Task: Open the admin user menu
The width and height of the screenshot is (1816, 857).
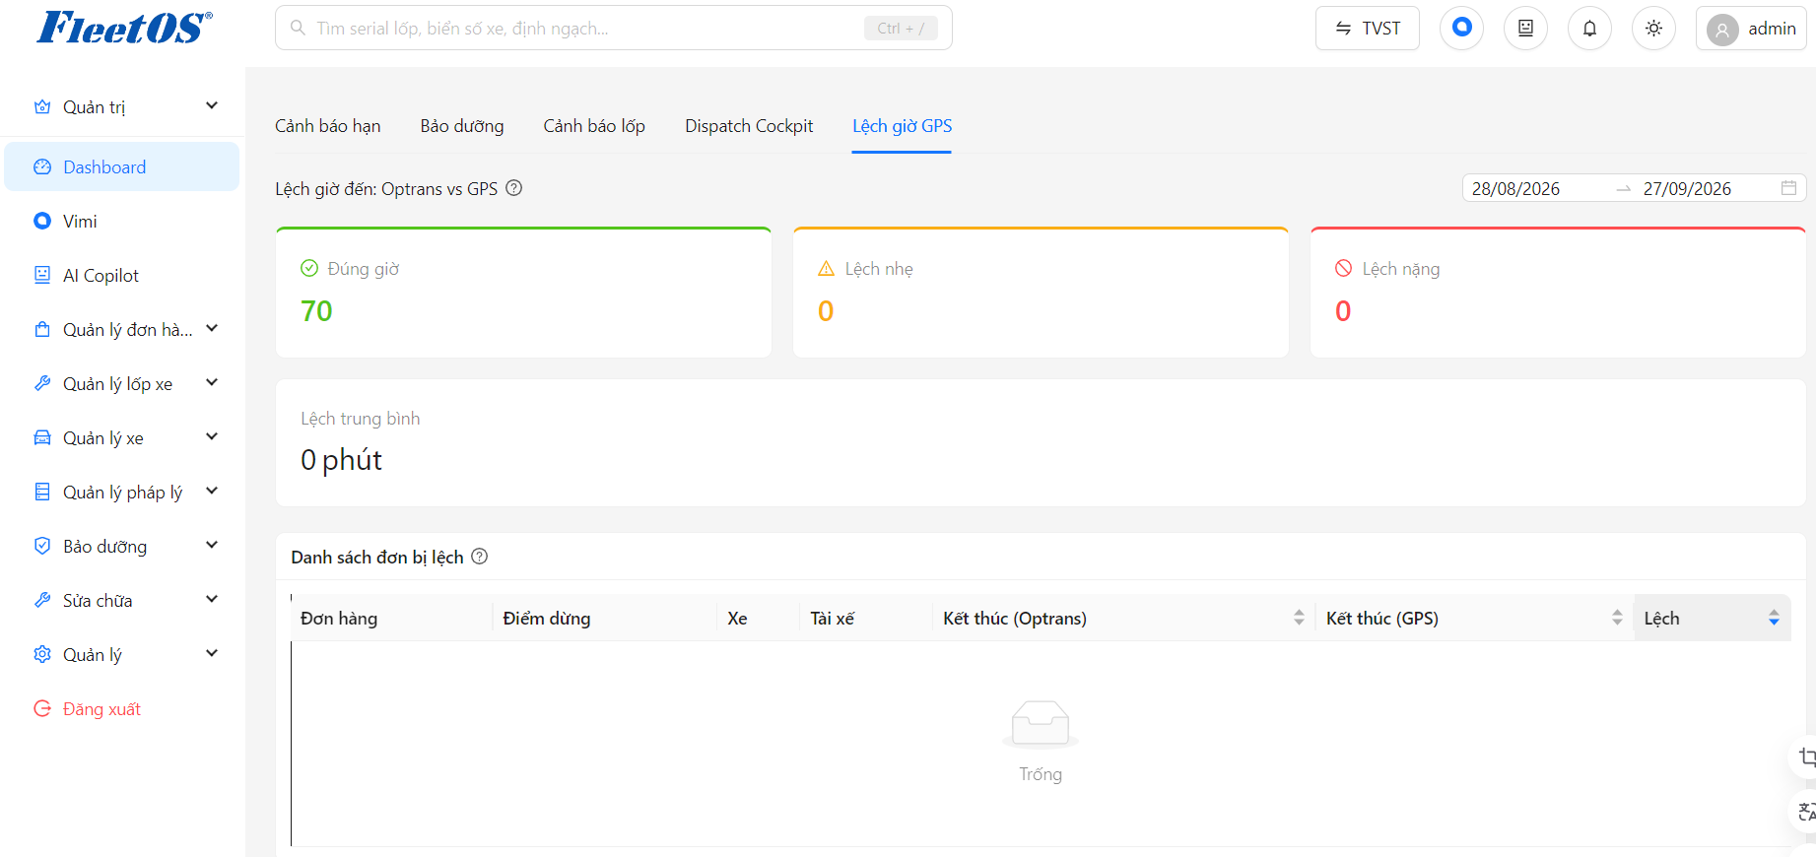Action: click(1751, 29)
